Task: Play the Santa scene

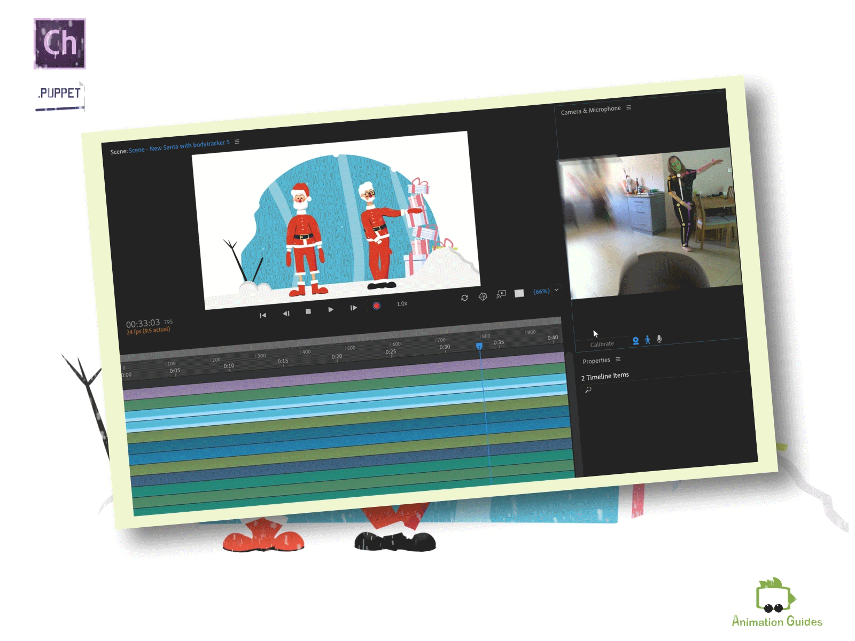Action: [x=331, y=309]
